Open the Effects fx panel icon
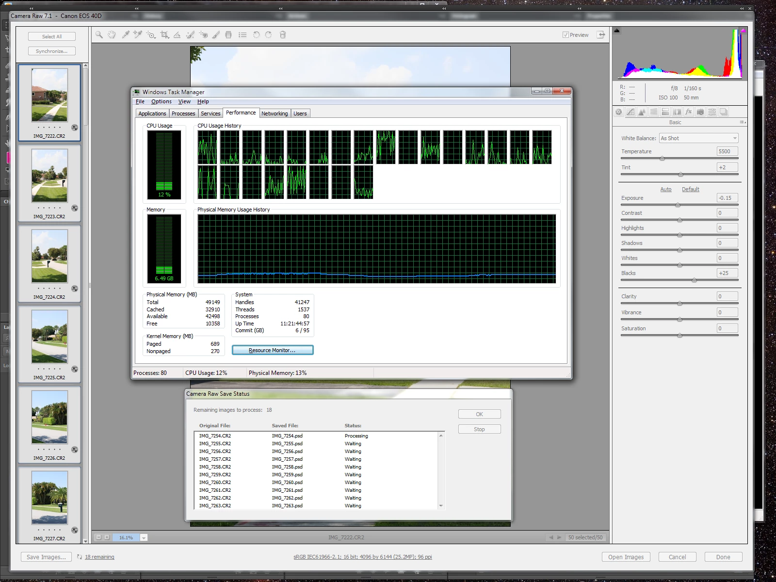 (689, 112)
